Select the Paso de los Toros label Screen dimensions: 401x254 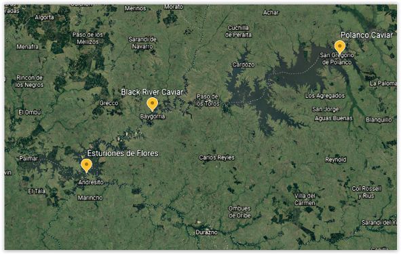click(x=207, y=100)
